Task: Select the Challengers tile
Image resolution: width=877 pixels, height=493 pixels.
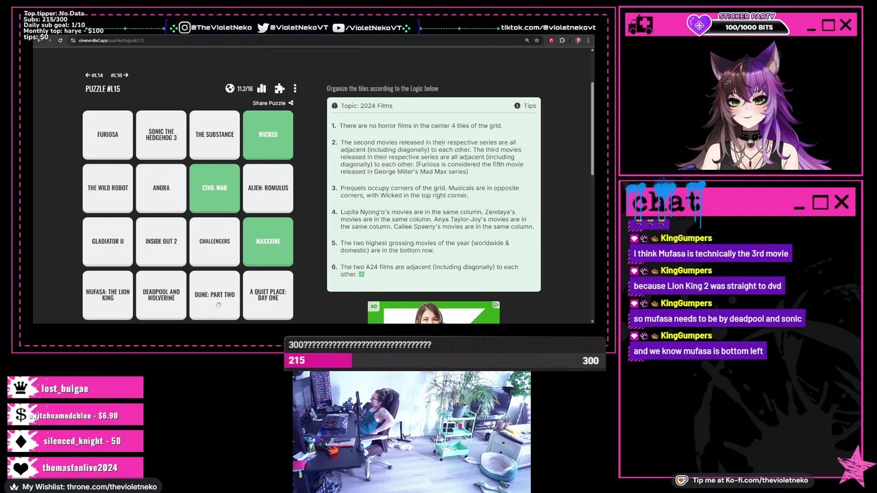Action: [214, 241]
